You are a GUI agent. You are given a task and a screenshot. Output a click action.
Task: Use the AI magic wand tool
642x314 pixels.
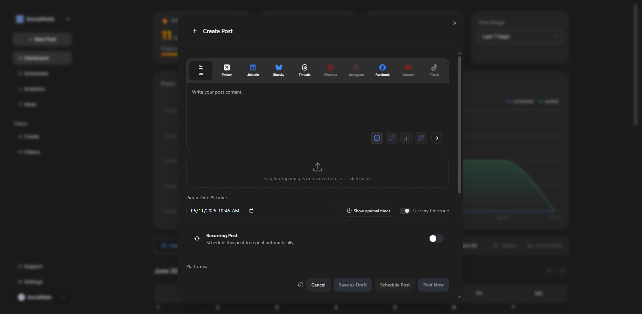pyautogui.click(x=421, y=138)
